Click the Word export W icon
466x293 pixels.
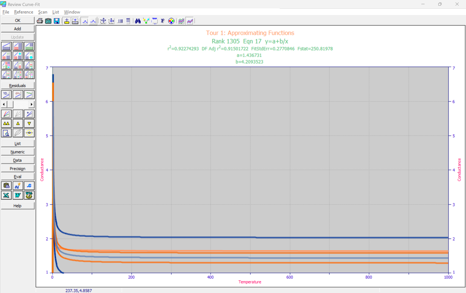(17, 194)
